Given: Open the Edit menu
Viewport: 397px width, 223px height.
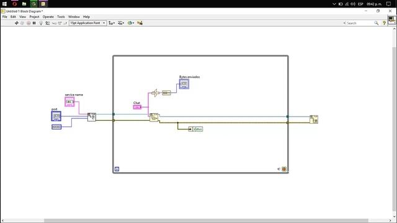Looking at the screenshot, I should (x=13, y=17).
